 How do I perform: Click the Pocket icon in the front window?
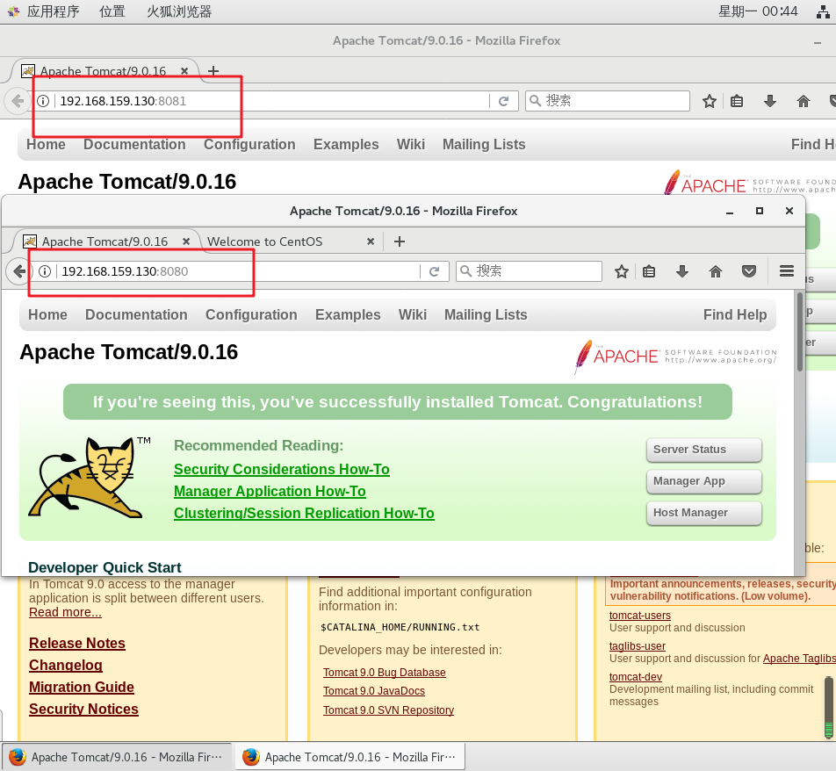tap(749, 272)
